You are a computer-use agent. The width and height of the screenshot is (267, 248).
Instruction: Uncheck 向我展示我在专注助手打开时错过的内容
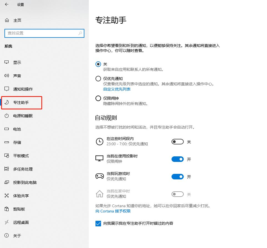pos(98,223)
